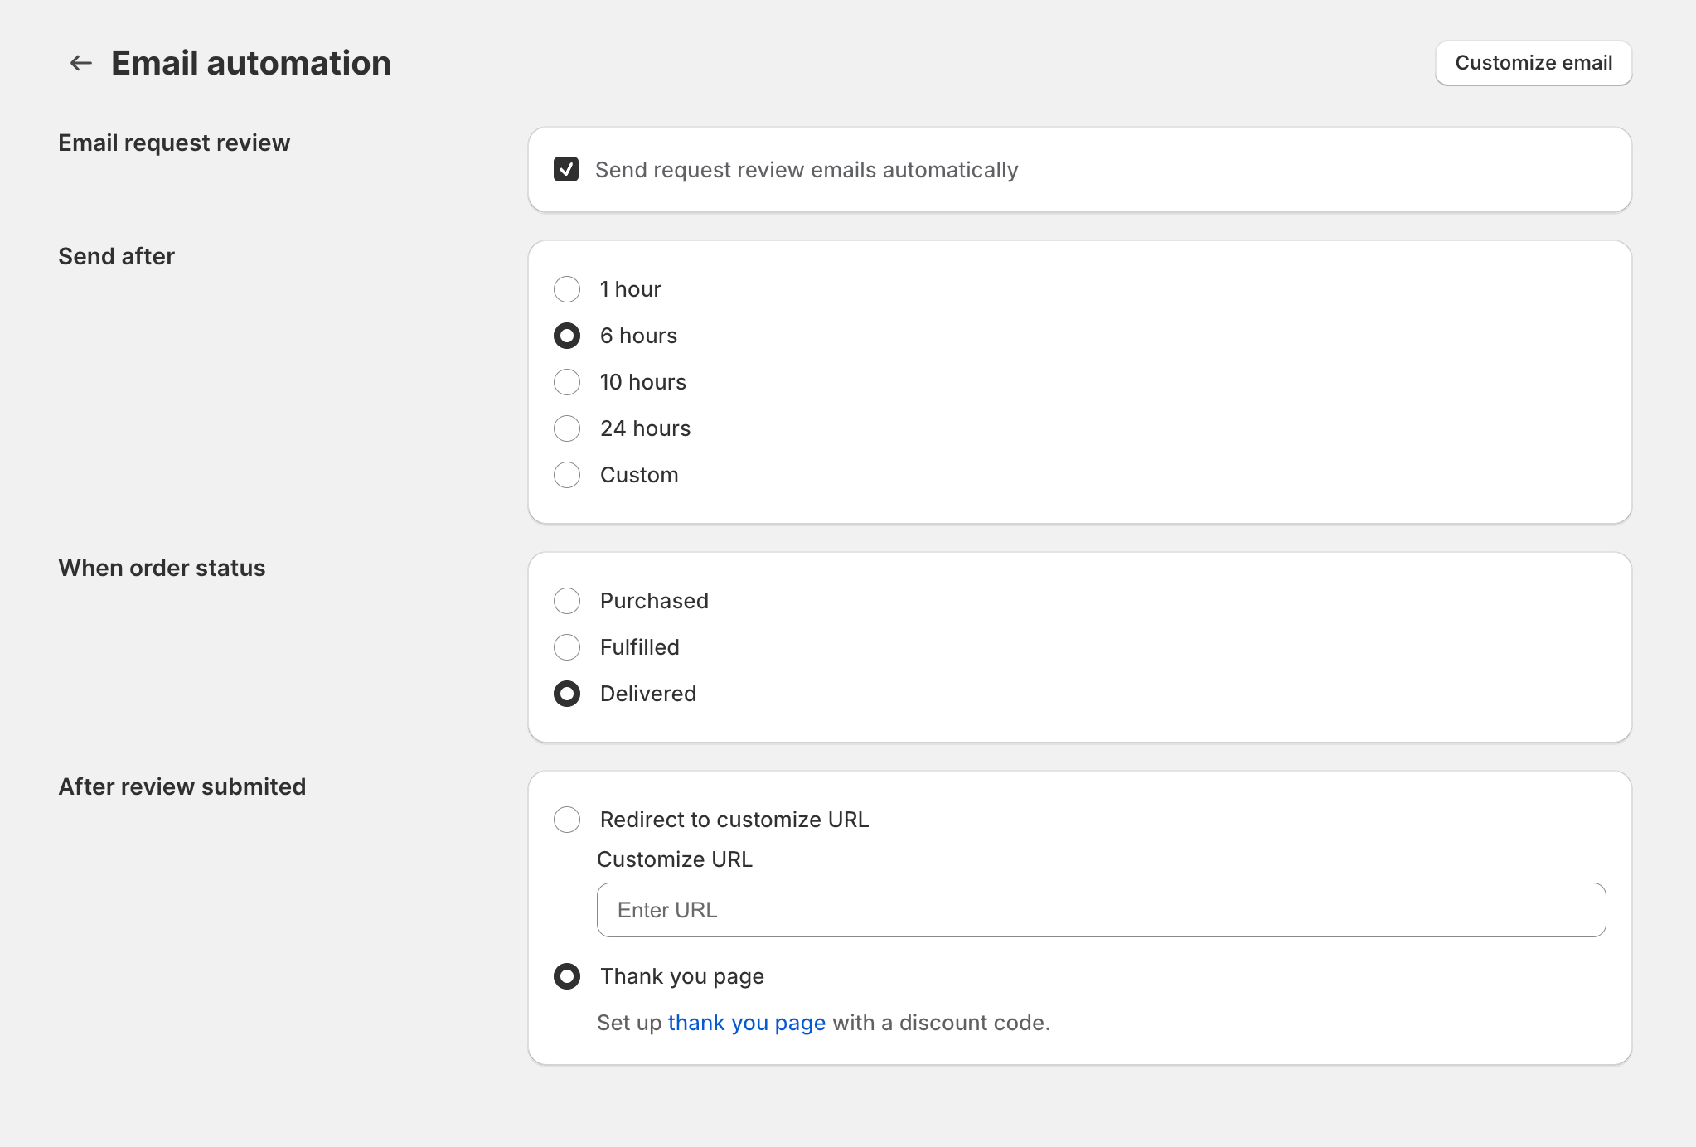This screenshot has height=1147, width=1696.
Task: Select 10 hours send delay
Action: pyautogui.click(x=567, y=382)
